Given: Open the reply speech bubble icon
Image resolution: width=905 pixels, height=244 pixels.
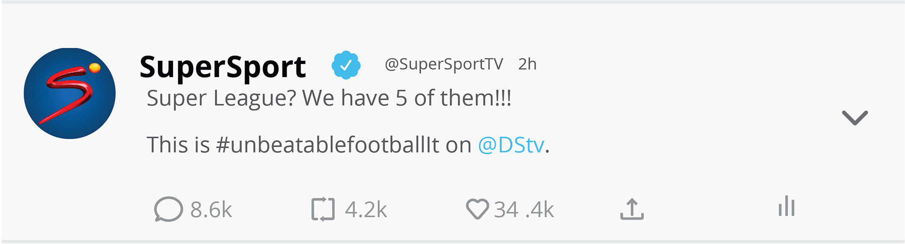Looking at the screenshot, I should 168,209.
